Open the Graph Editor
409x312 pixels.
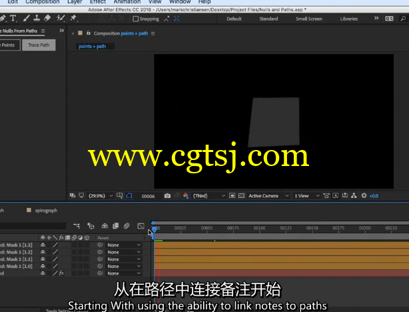click(141, 225)
